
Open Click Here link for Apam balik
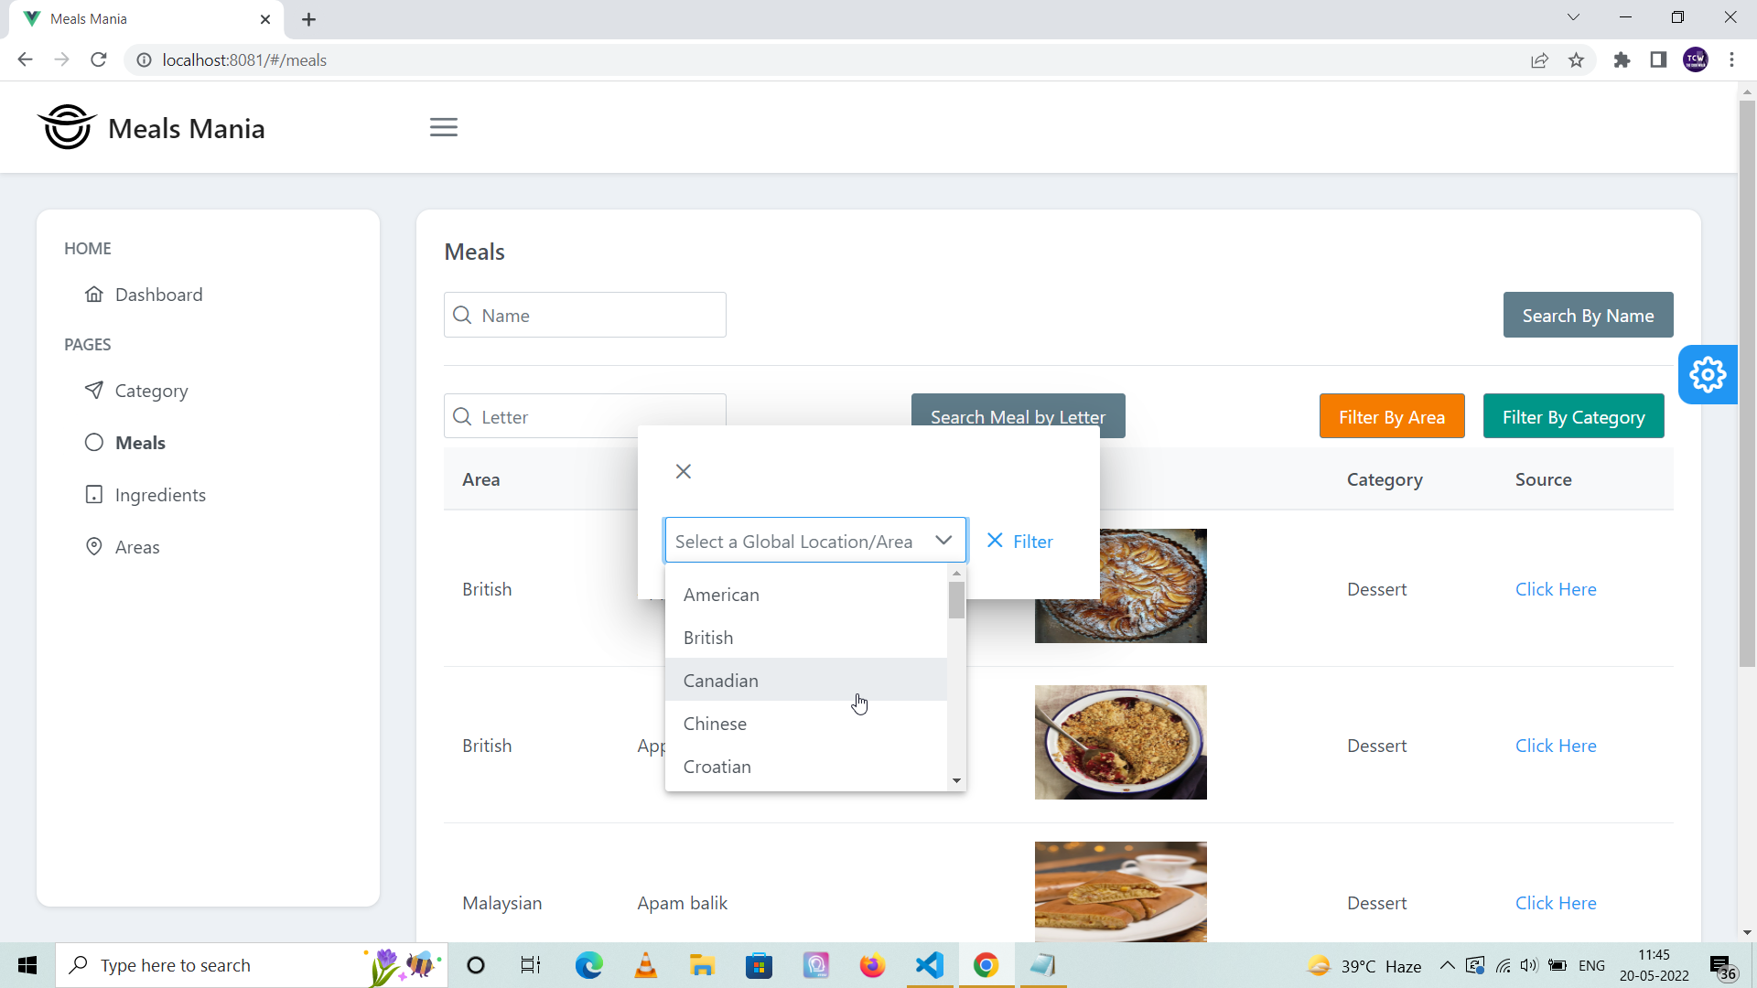(1556, 903)
